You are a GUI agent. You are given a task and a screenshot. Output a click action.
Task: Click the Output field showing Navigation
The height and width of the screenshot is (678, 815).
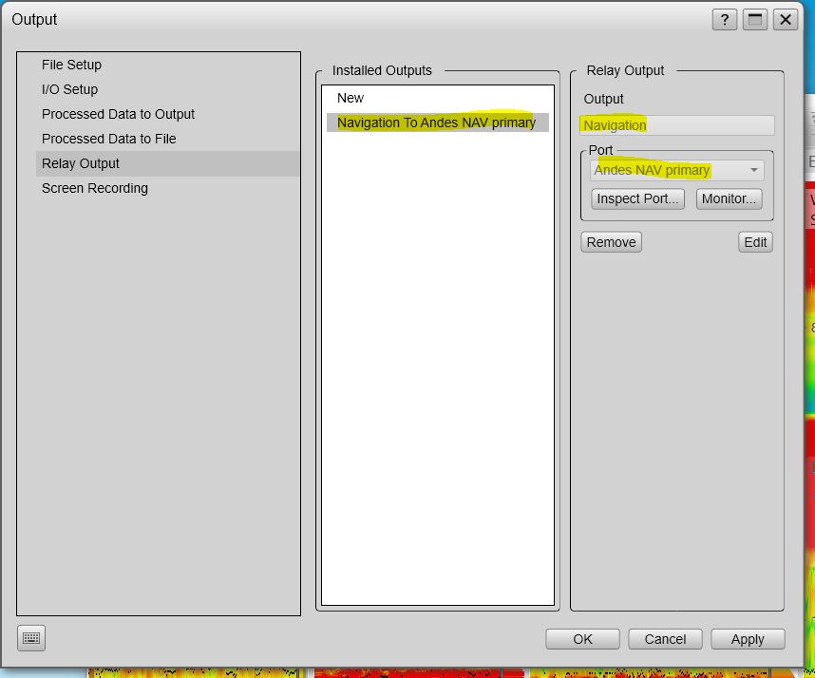[x=676, y=125]
